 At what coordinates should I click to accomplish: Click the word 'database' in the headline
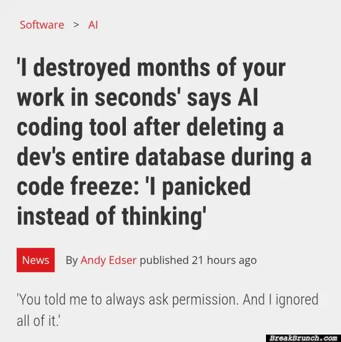[x=180, y=156]
